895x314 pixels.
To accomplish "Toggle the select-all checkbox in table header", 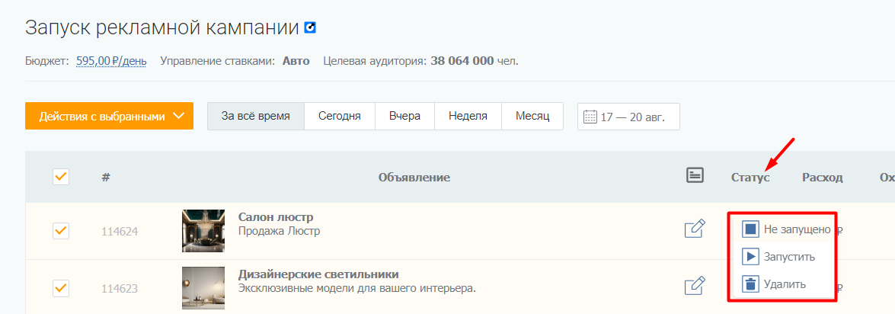I will pos(61,177).
